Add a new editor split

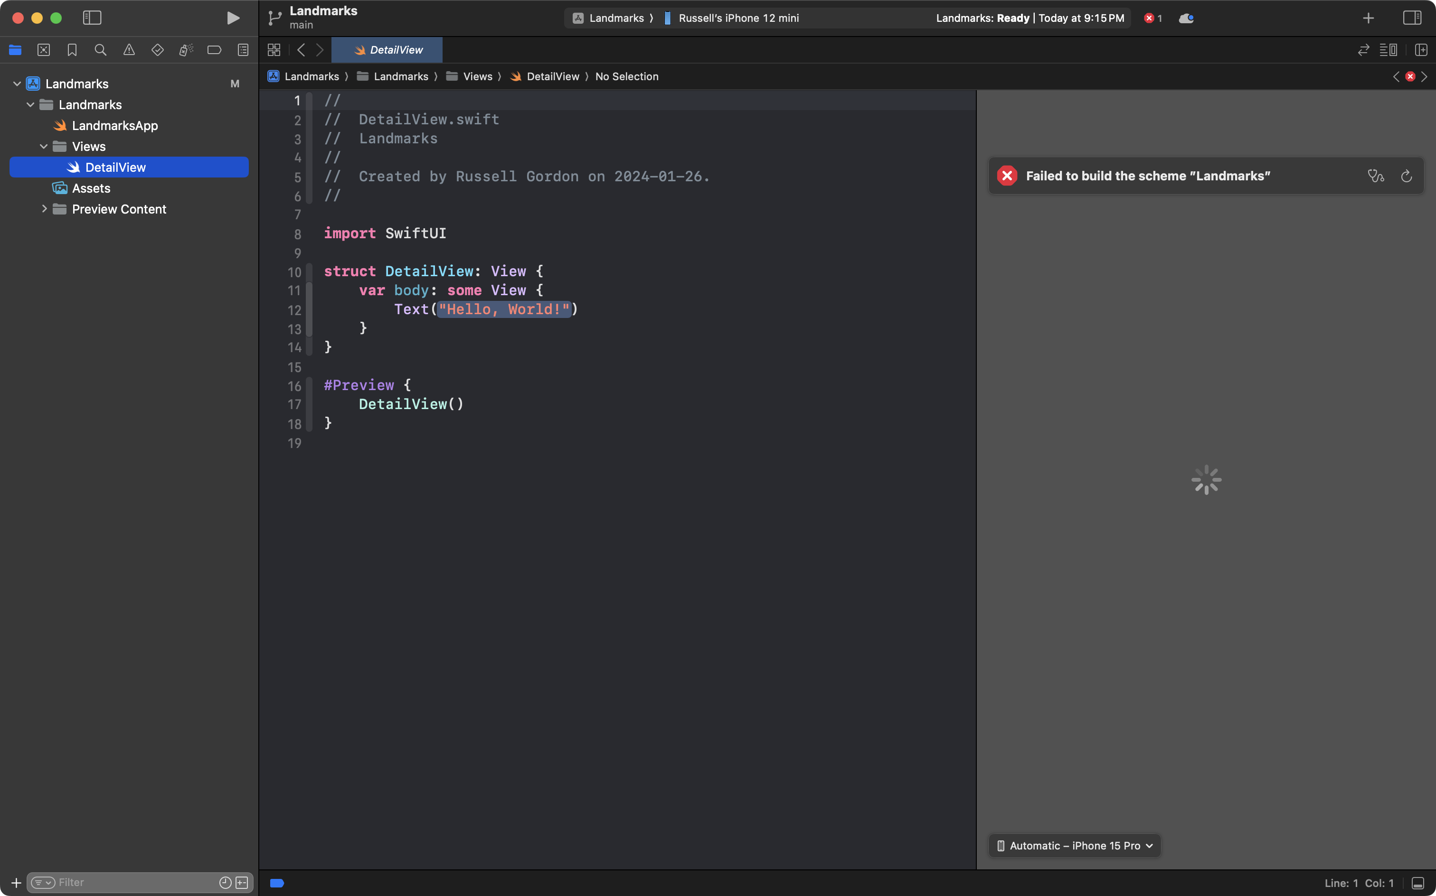1421,50
